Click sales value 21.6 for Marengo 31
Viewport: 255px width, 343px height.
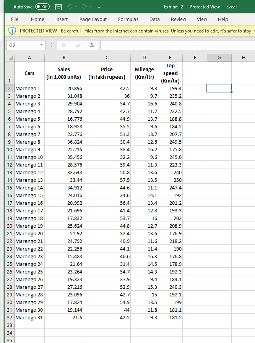[x=64, y=318]
